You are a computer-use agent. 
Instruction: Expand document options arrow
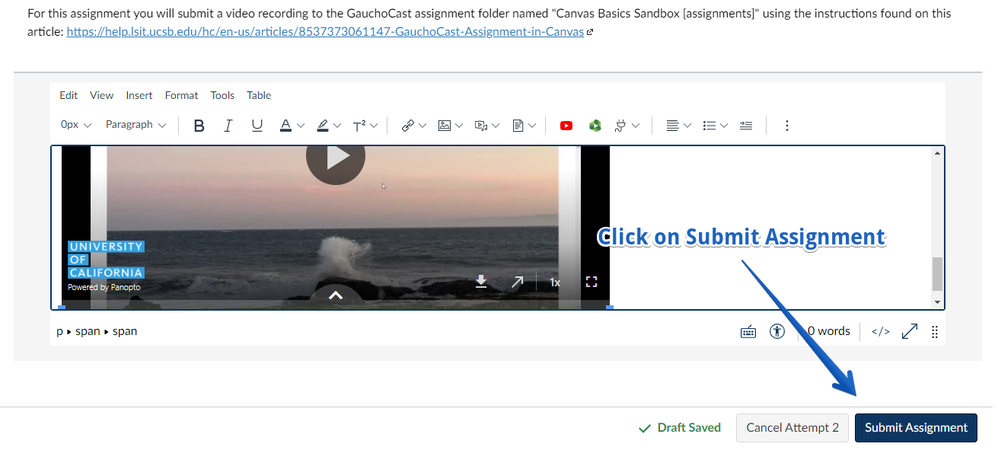(532, 126)
